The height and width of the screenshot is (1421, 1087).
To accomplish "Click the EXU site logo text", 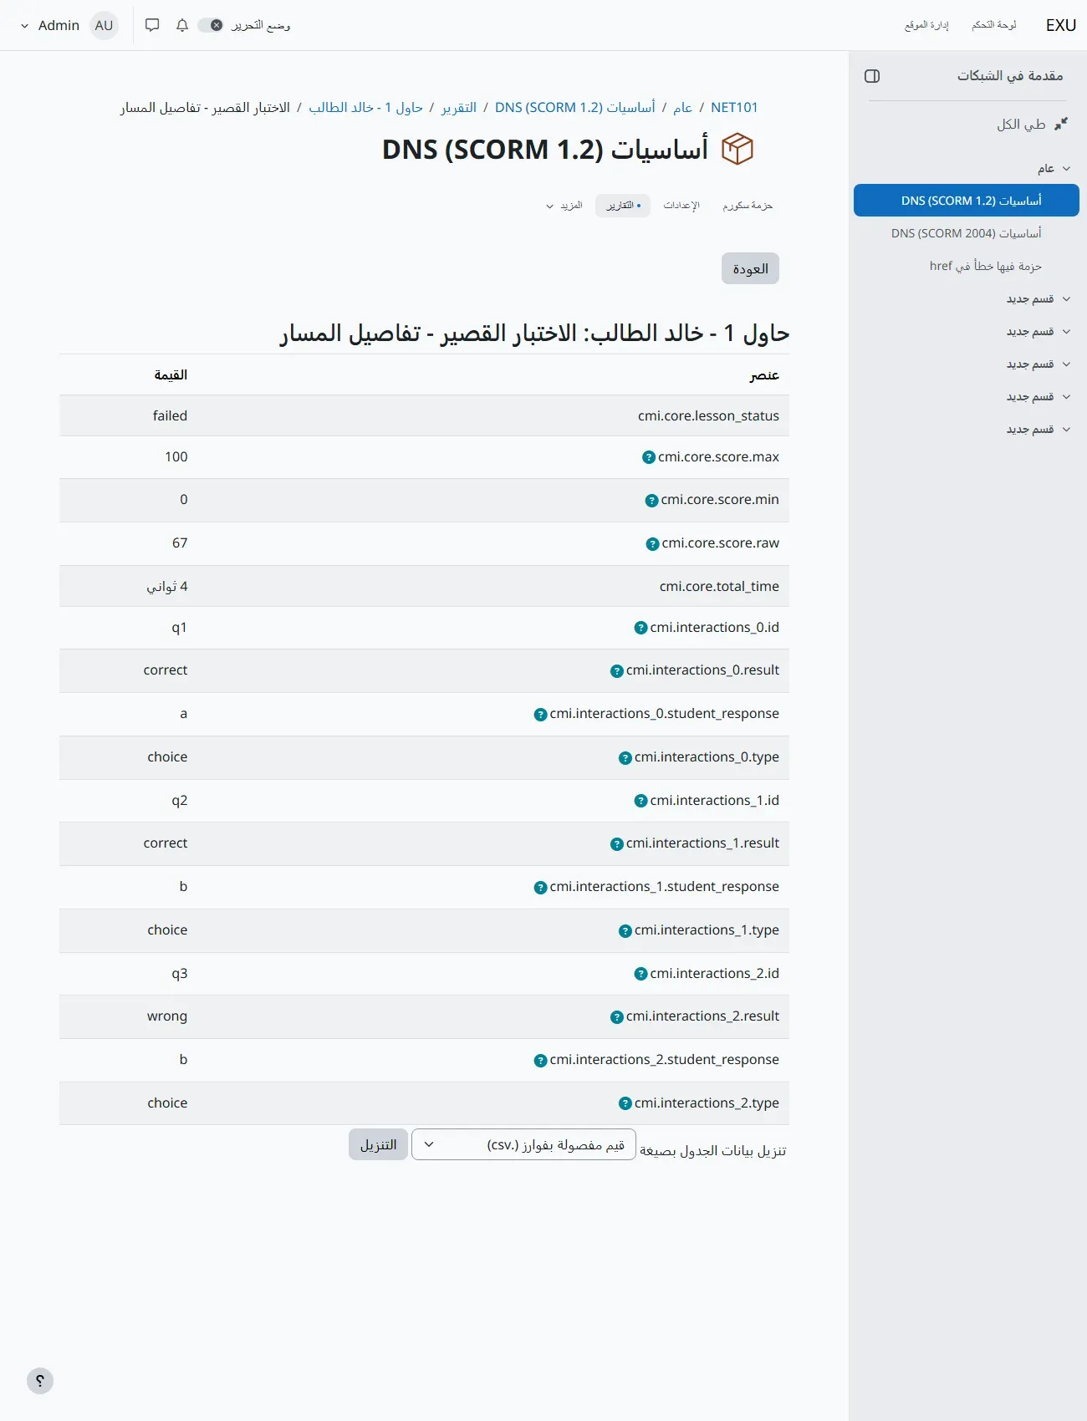I will (x=1061, y=25).
